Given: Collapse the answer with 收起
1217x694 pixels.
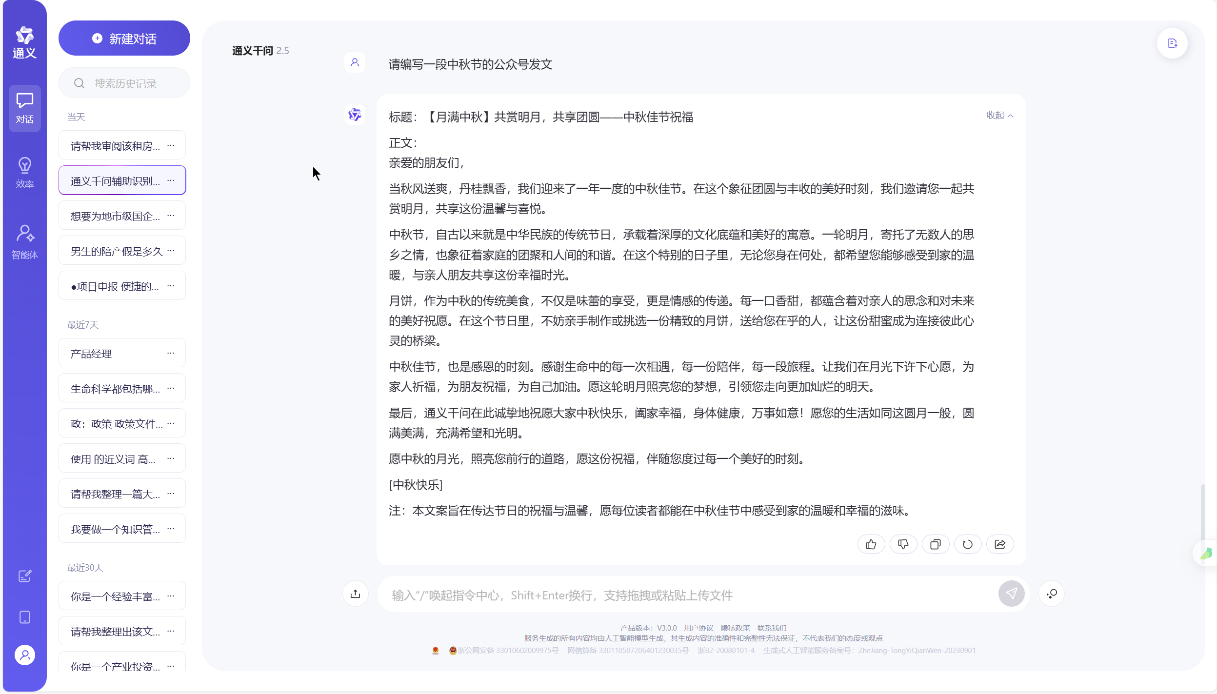Looking at the screenshot, I should 999,116.
